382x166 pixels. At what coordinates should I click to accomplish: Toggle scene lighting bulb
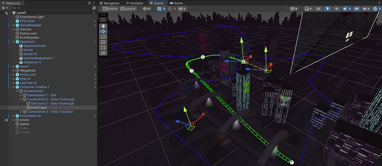click(x=328, y=9)
